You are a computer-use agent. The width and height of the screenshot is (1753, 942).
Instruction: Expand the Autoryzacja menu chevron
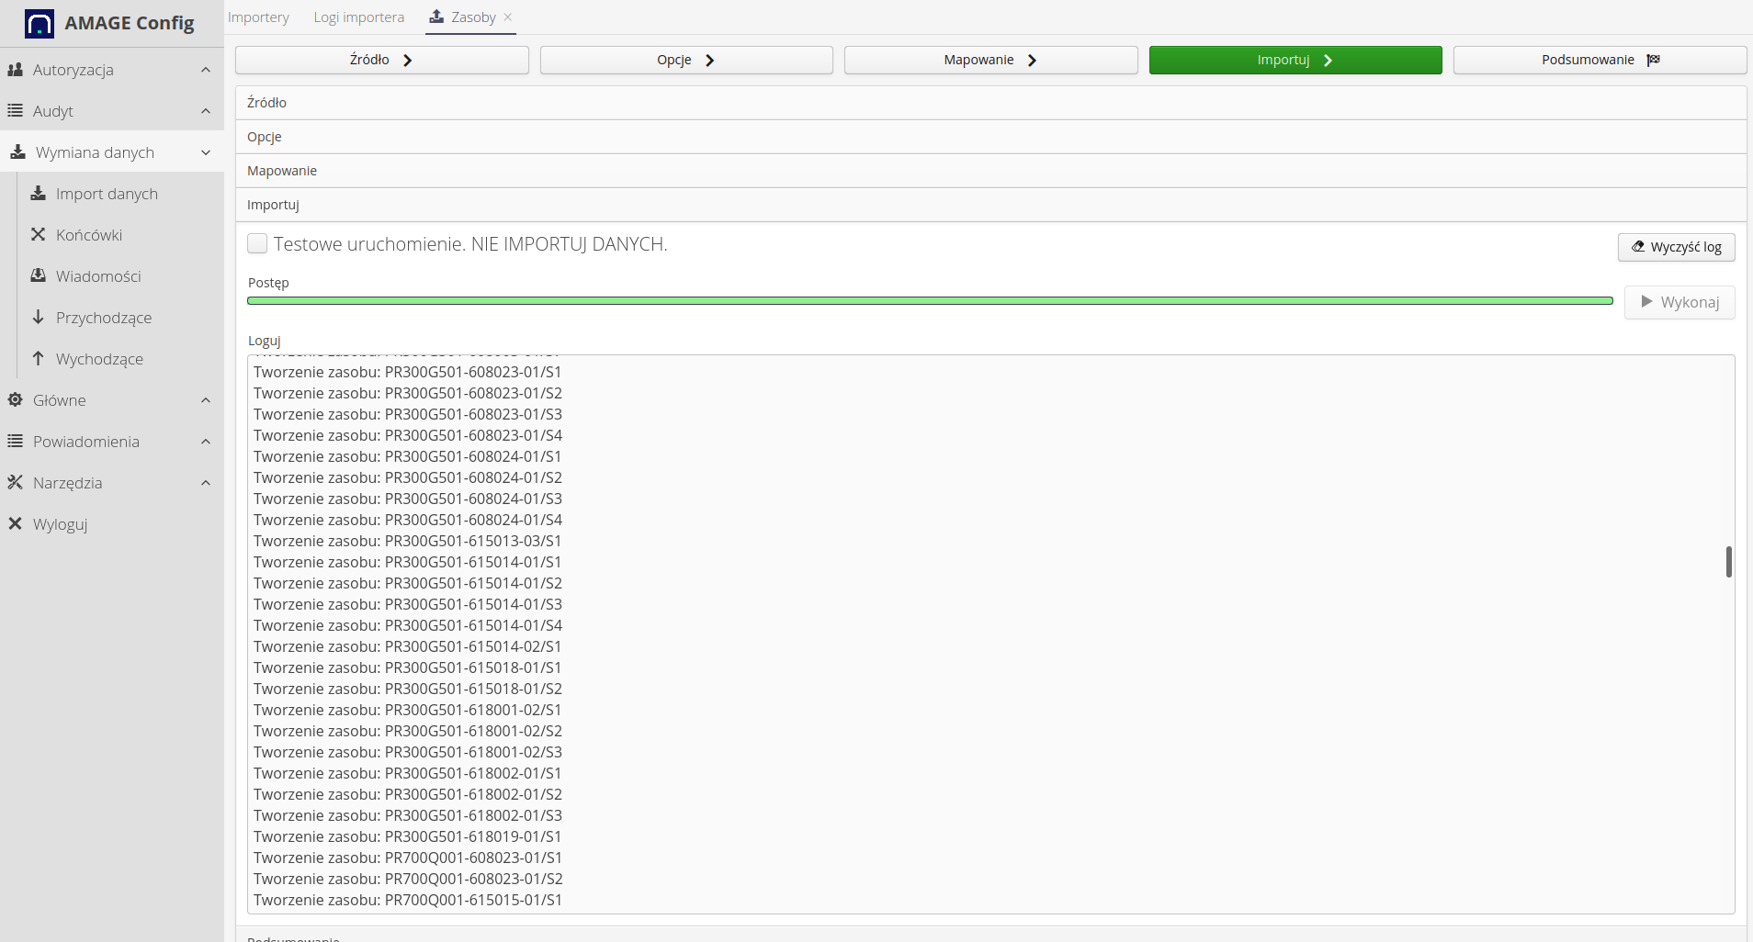tap(206, 70)
